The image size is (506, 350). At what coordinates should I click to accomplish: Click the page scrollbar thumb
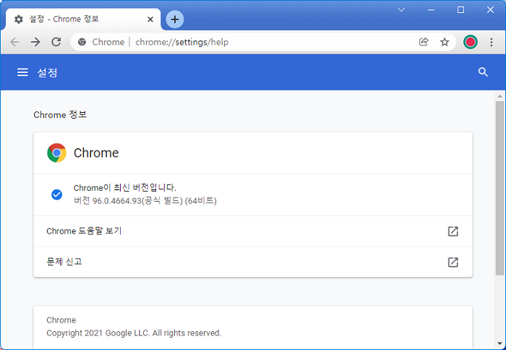(x=500, y=188)
